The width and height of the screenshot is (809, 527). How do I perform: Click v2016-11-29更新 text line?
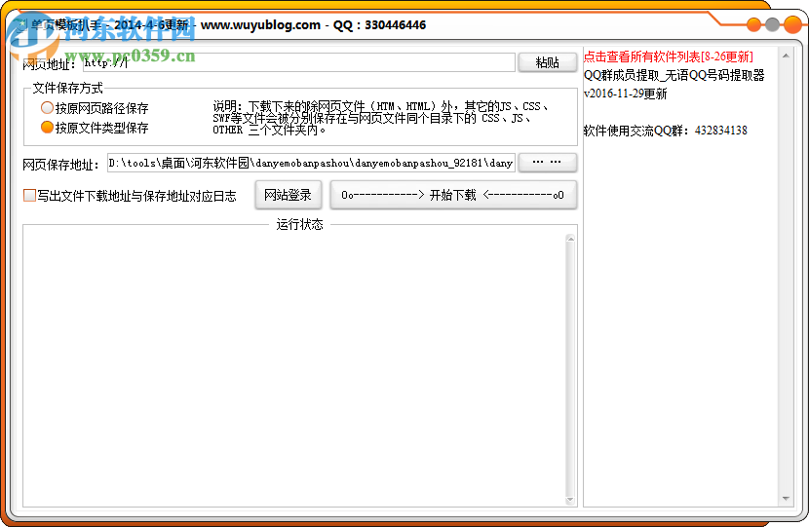pos(626,94)
